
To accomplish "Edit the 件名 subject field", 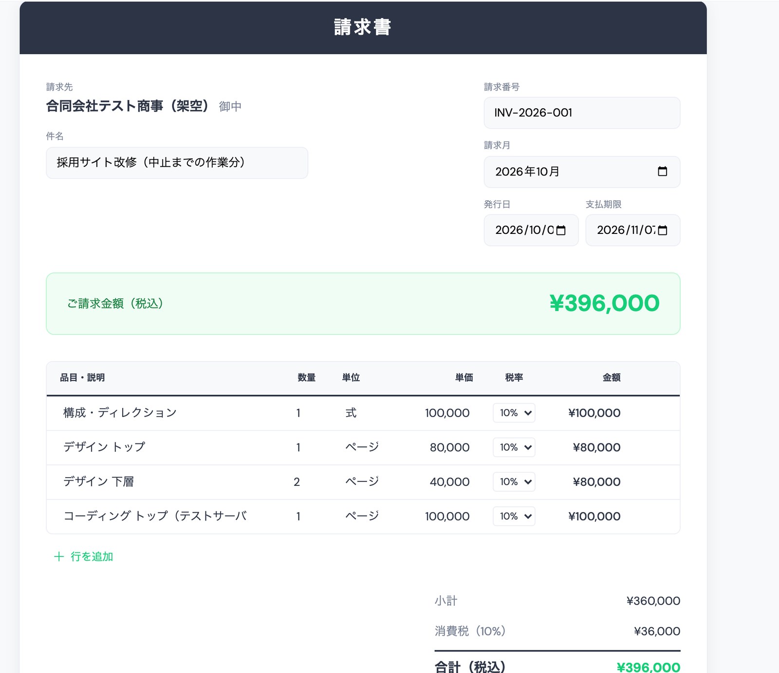I will [x=177, y=163].
